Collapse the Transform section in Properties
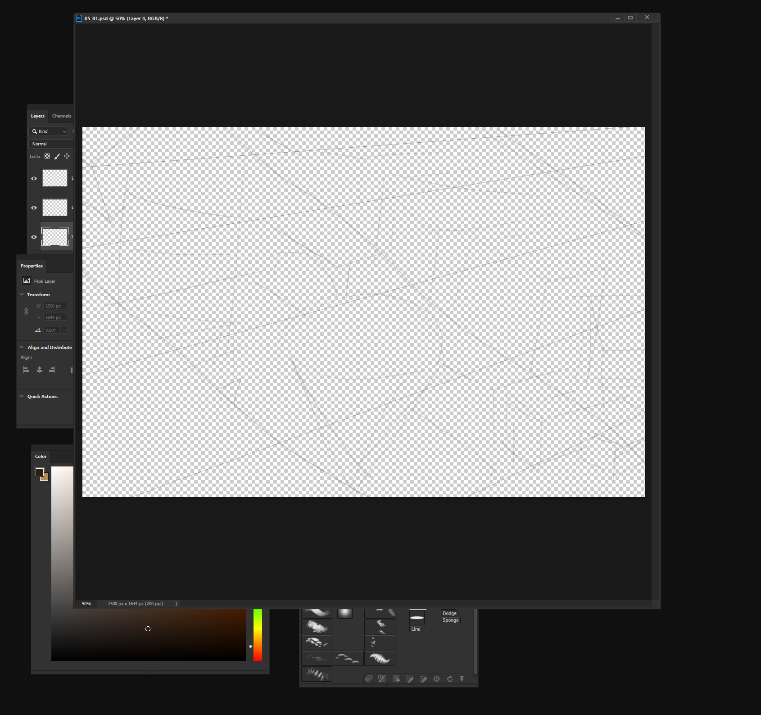761x715 pixels. coord(21,294)
